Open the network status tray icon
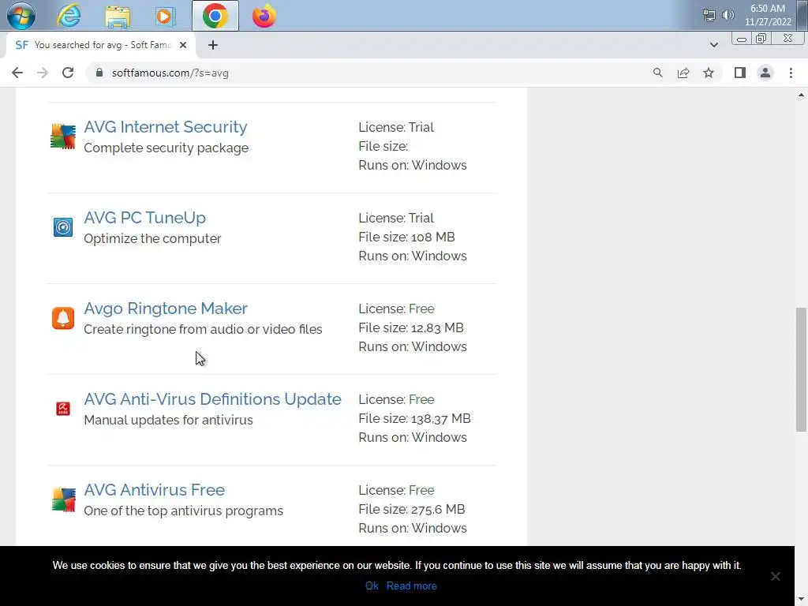Image resolution: width=808 pixels, height=606 pixels. [709, 16]
